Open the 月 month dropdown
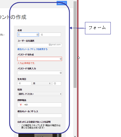 (42, 83)
